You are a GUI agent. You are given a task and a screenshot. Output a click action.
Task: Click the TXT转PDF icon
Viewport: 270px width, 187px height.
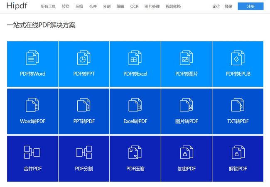[238, 105]
